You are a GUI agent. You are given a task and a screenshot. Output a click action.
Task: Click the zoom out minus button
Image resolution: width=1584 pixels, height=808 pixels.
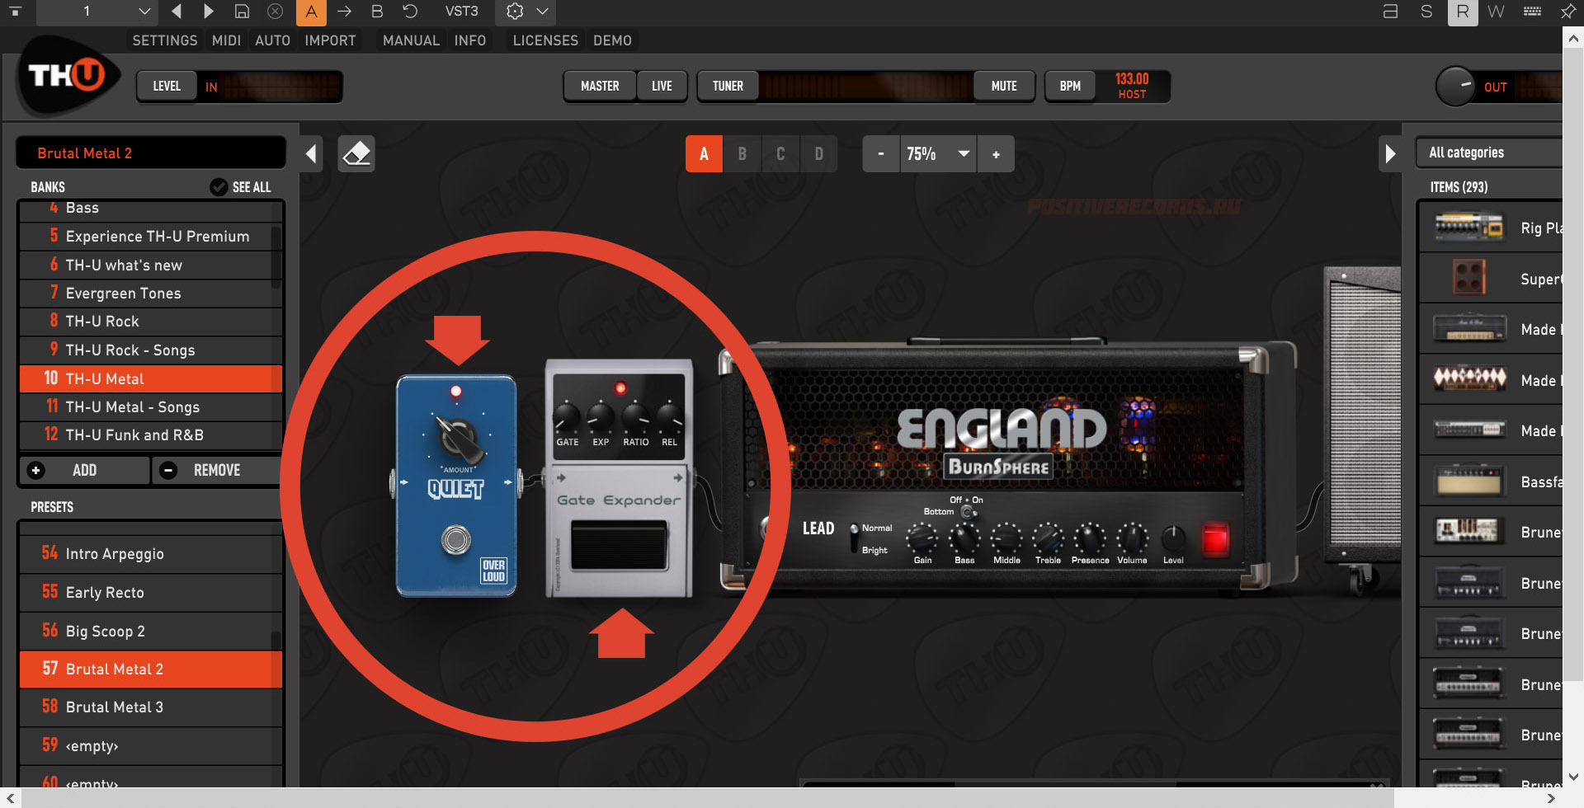click(881, 154)
